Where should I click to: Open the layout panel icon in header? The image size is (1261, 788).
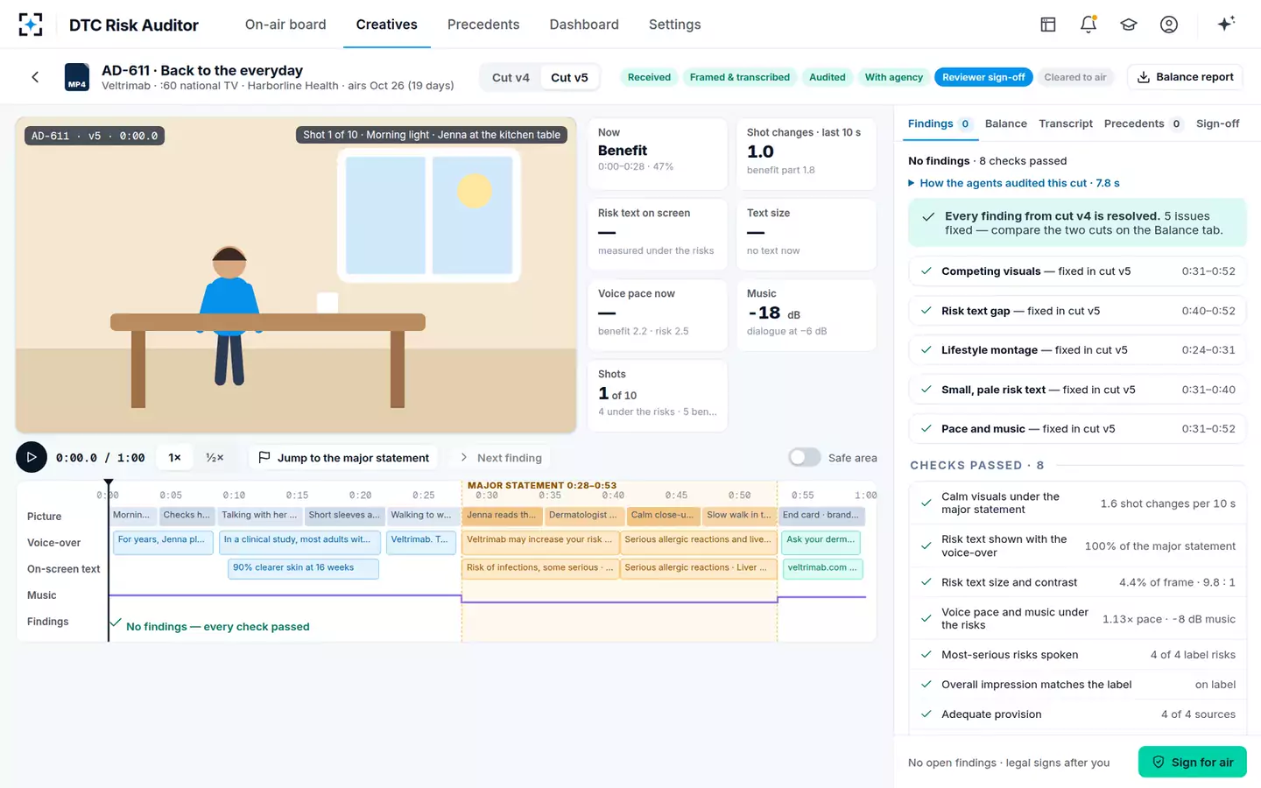pyautogui.click(x=1048, y=25)
